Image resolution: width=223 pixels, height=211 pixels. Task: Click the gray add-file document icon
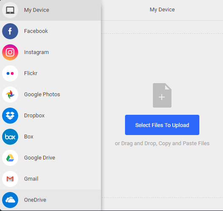click(162, 95)
